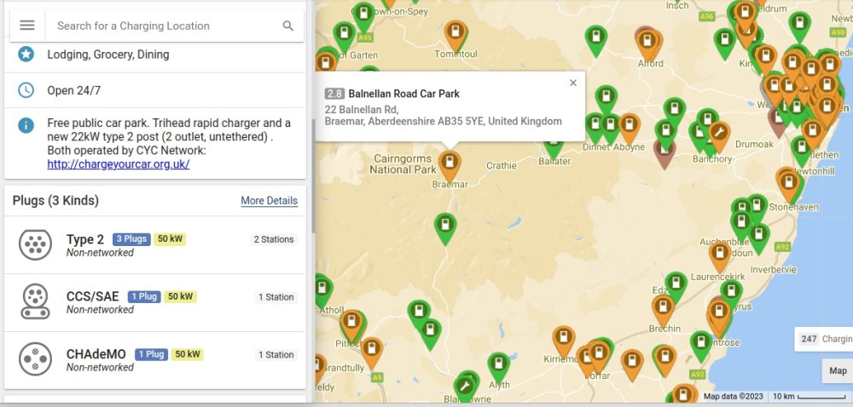The image size is (853, 407).
Task: Click the 1 Plug badge for CHAdeMO
Action: coord(151,354)
